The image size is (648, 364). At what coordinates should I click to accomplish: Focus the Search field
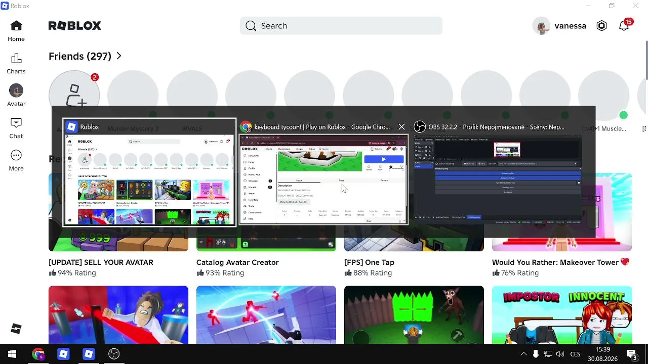(341, 26)
